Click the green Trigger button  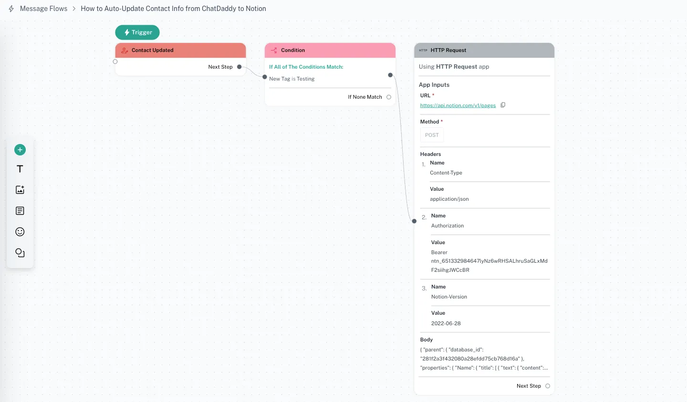point(137,32)
